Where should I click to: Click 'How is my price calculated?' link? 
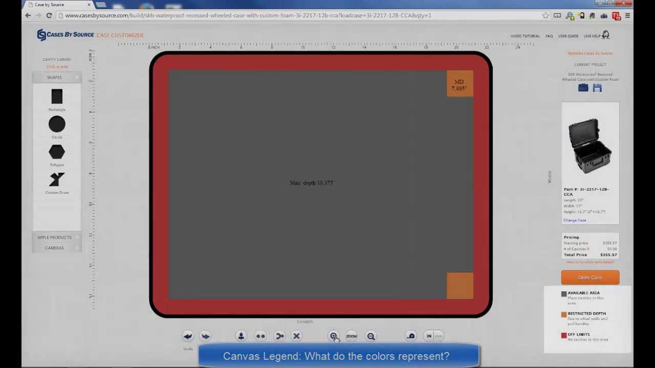[x=590, y=262]
